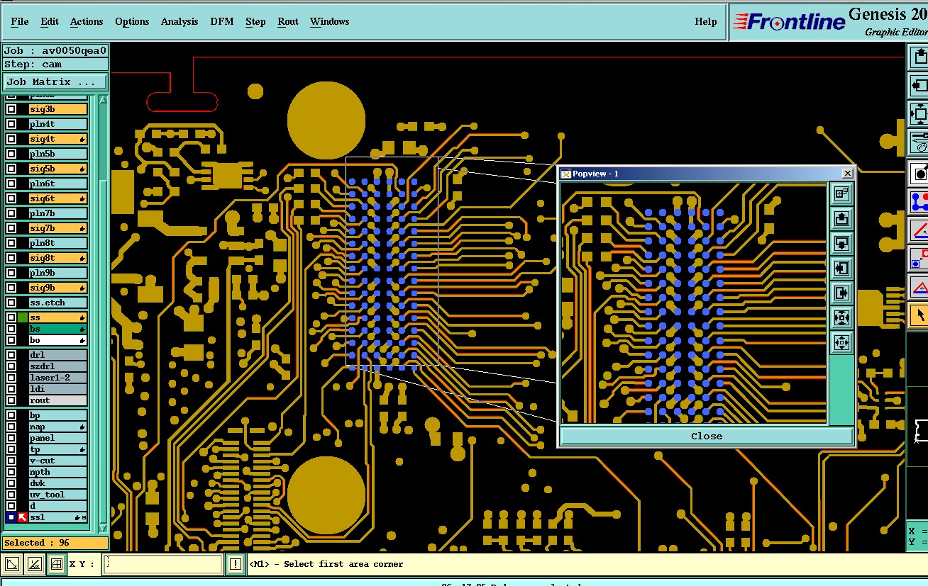The height and width of the screenshot is (586, 928).
Task: Select the black arrow pointer tool
Action: point(919,315)
